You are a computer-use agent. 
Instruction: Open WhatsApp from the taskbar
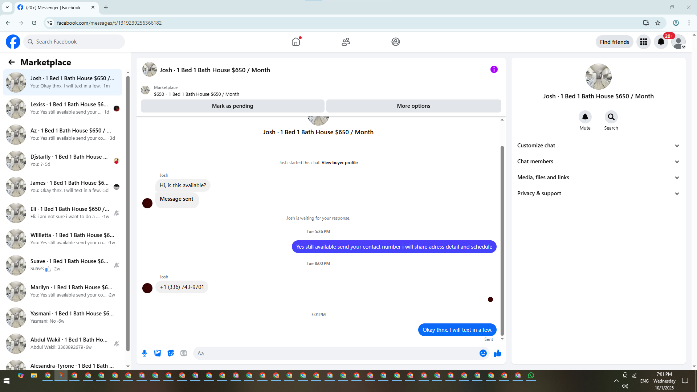[x=531, y=376]
